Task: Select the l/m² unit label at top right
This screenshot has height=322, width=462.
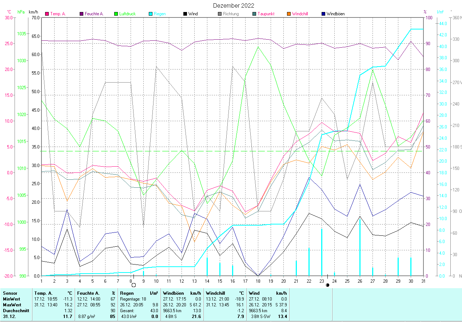Action: click(440, 12)
